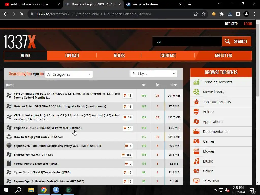The width and height of the screenshot is (260, 195).
Task: Open How to set up your own VPN Server
Action: pyautogui.click(x=39, y=137)
